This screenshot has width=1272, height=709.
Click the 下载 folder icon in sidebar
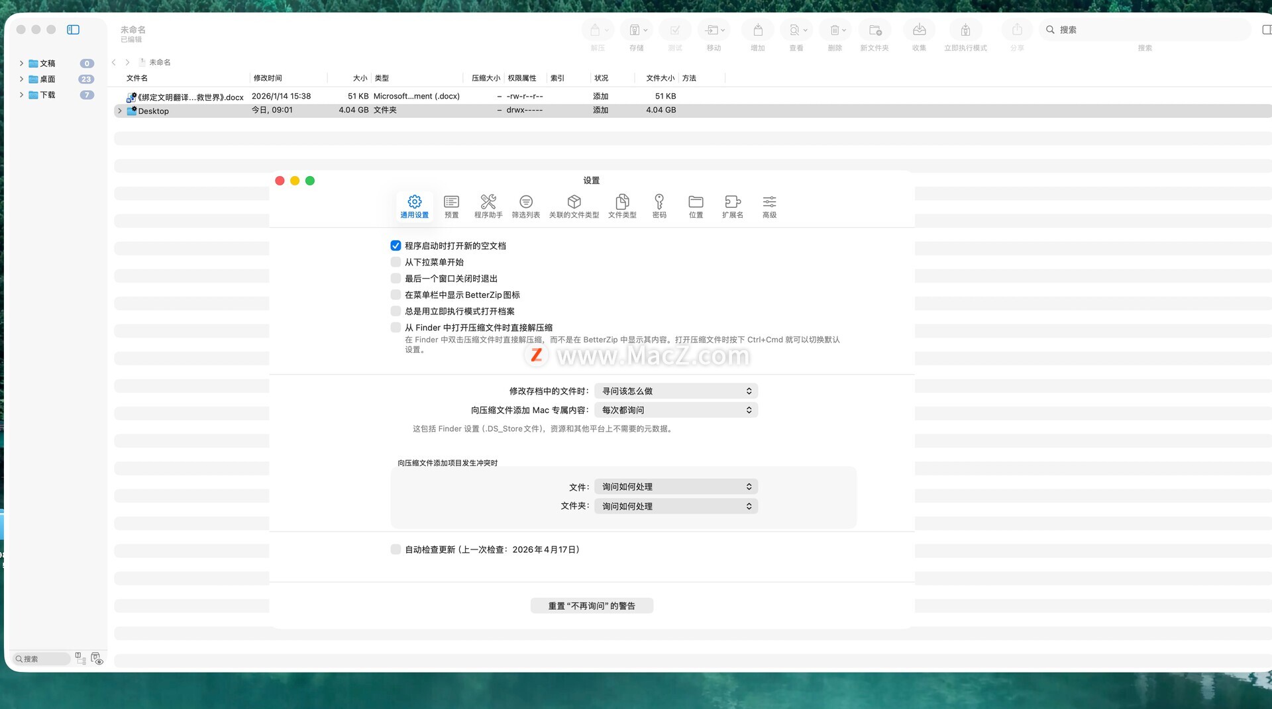pyautogui.click(x=33, y=95)
